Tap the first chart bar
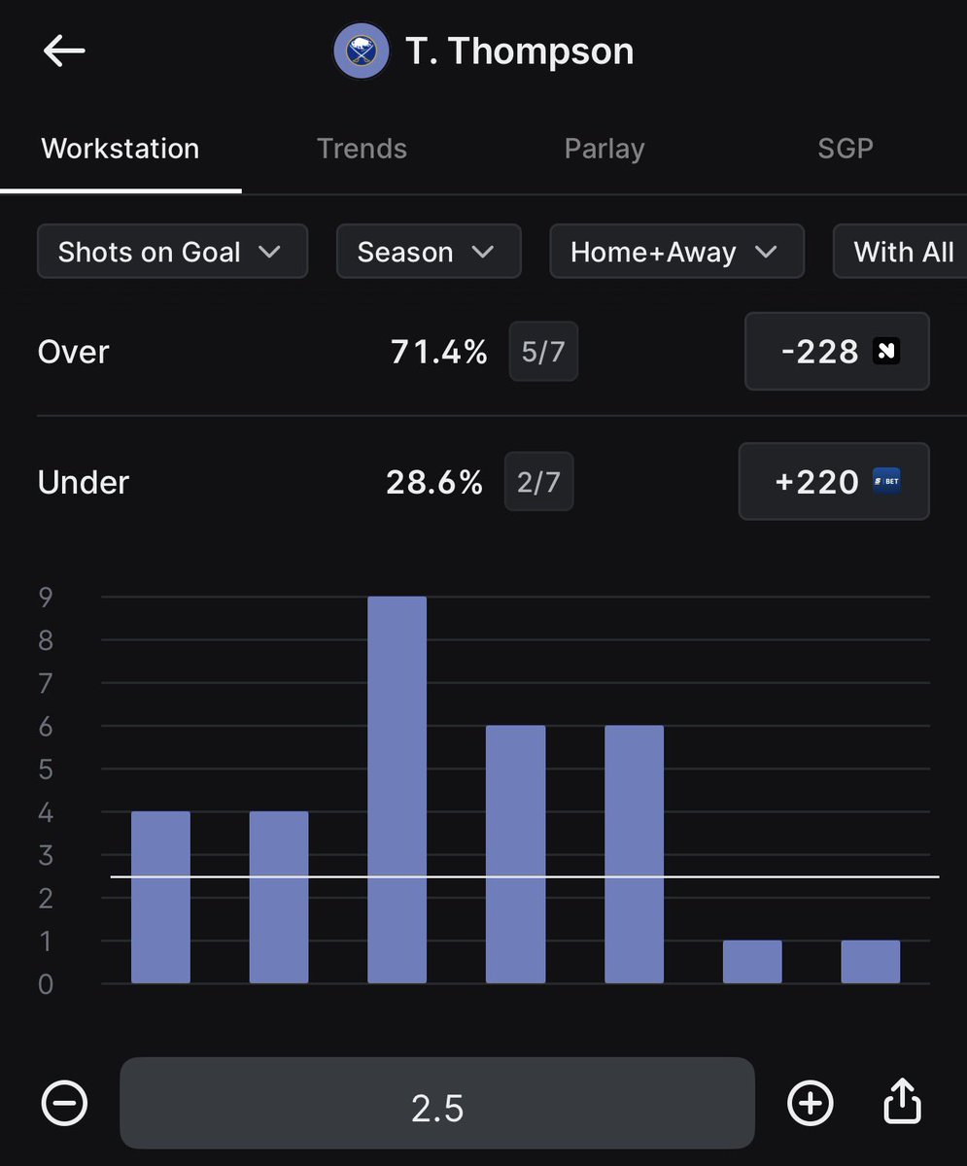 [x=160, y=898]
